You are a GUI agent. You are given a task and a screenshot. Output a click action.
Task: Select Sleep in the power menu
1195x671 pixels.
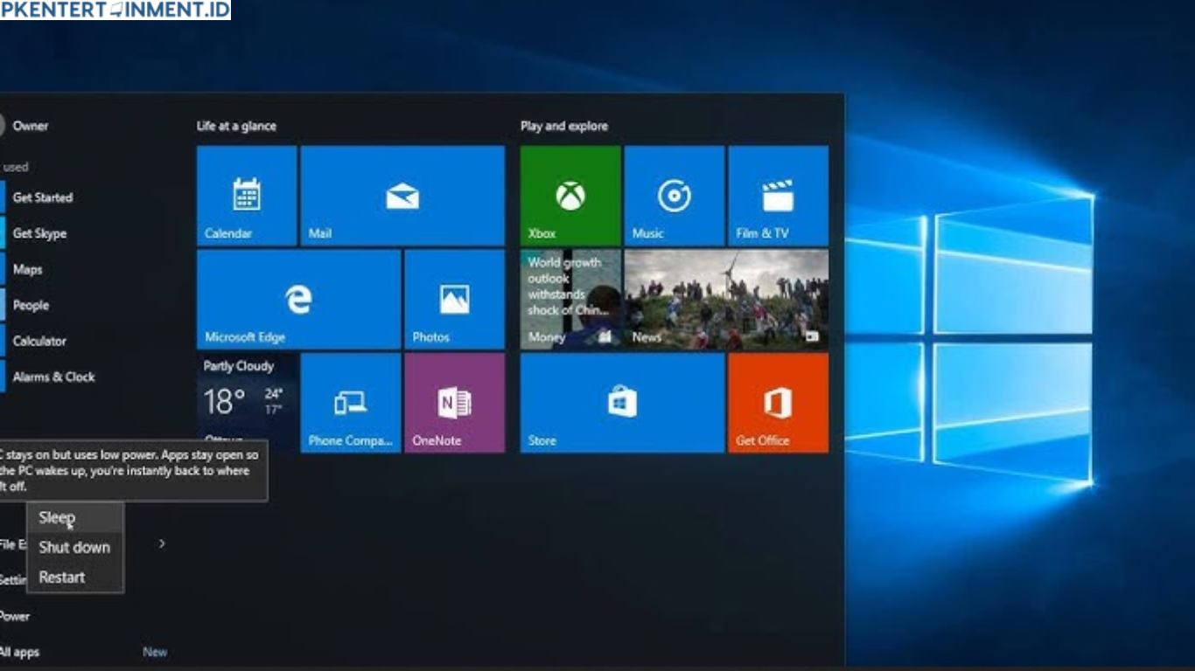click(75, 518)
